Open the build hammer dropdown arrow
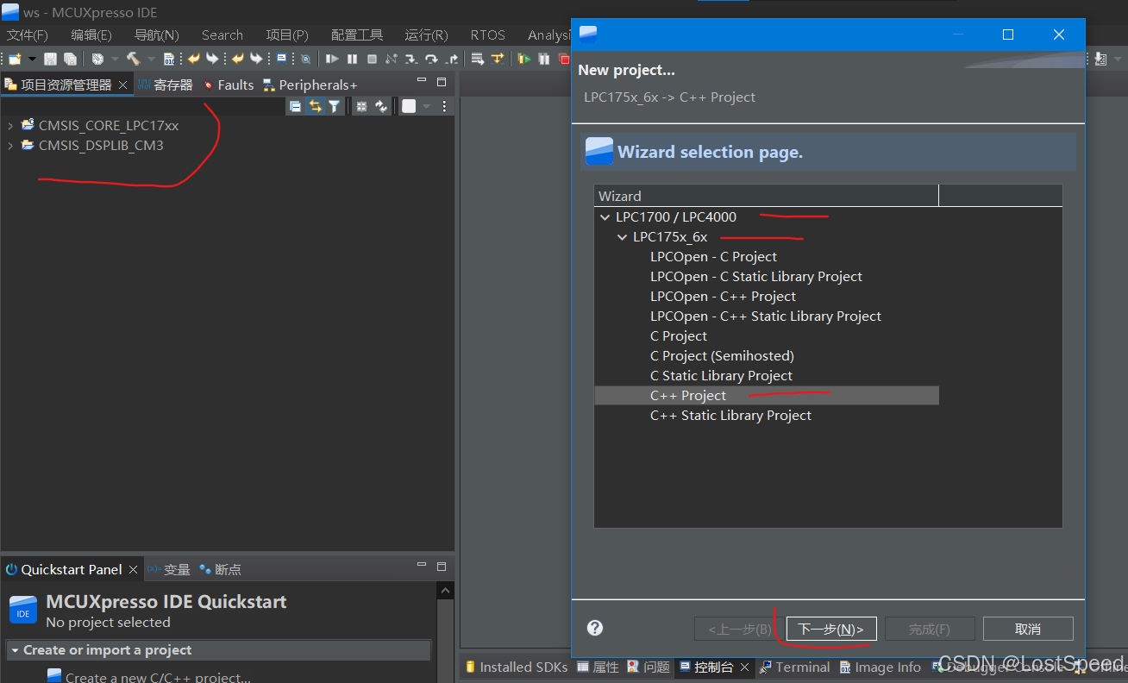 151,59
